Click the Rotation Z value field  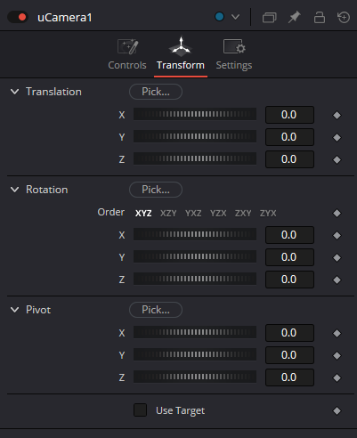click(x=289, y=280)
